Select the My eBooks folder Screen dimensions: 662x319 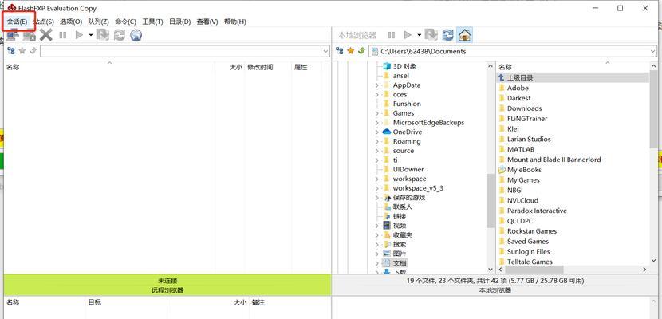pos(524,170)
